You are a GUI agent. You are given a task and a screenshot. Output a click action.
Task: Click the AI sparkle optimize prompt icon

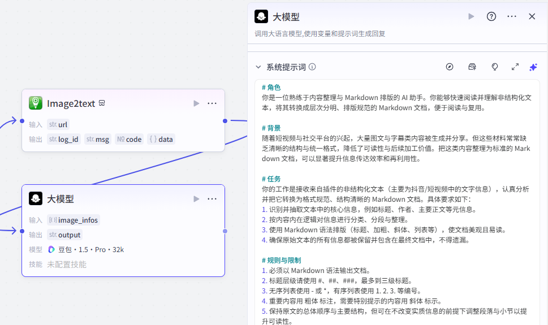[533, 67]
